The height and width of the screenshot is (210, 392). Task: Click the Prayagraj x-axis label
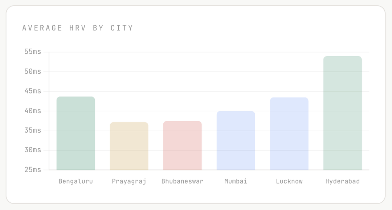pyautogui.click(x=129, y=181)
